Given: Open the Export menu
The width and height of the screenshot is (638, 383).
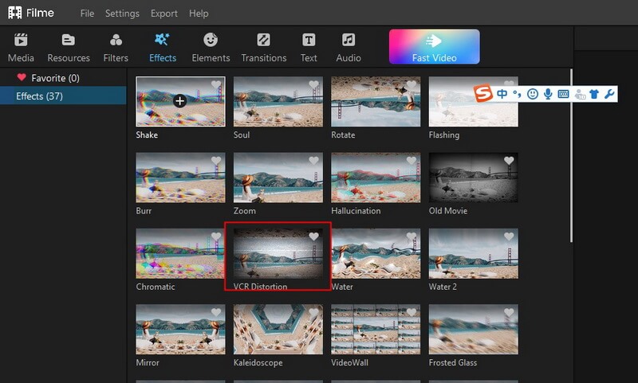Looking at the screenshot, I should click(164, 14).
